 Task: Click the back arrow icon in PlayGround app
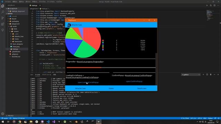(x=69, y=25)
